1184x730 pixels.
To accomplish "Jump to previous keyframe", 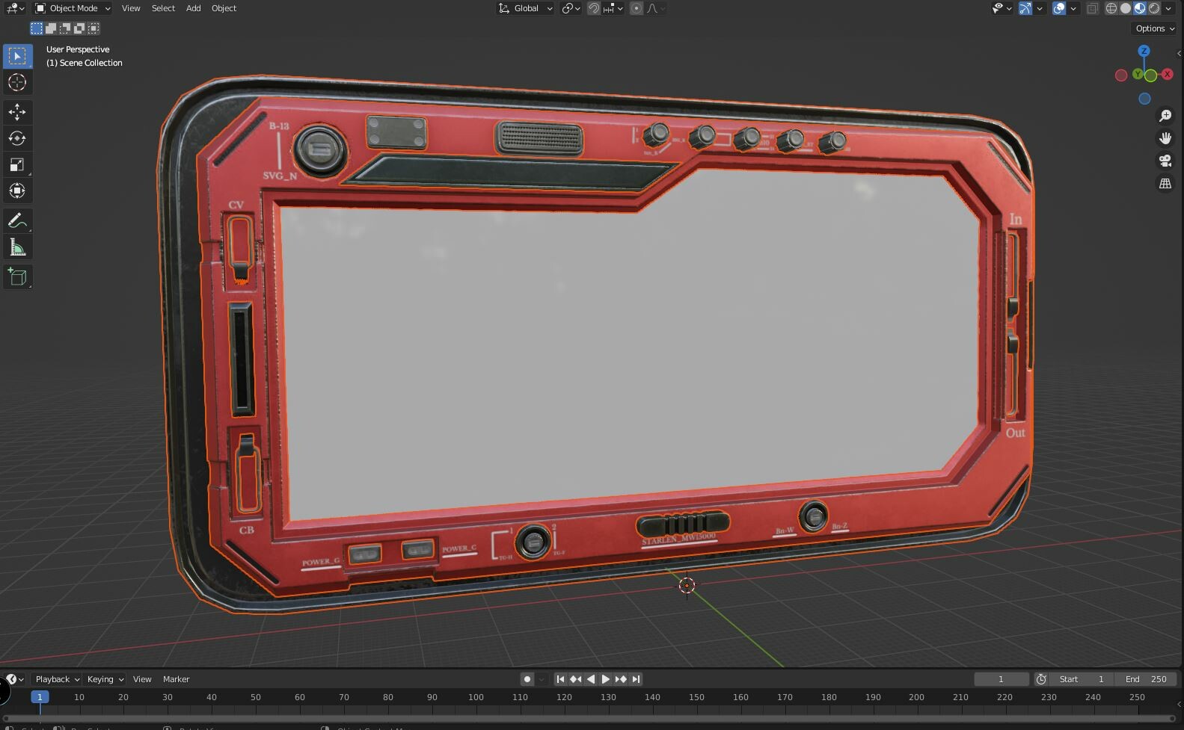I will (575, 679).
